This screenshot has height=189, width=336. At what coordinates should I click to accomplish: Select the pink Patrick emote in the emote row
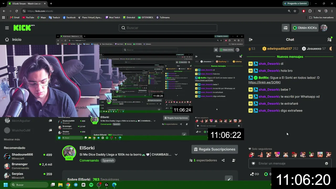260,155
